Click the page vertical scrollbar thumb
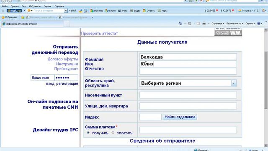 [x=266, y=80]
